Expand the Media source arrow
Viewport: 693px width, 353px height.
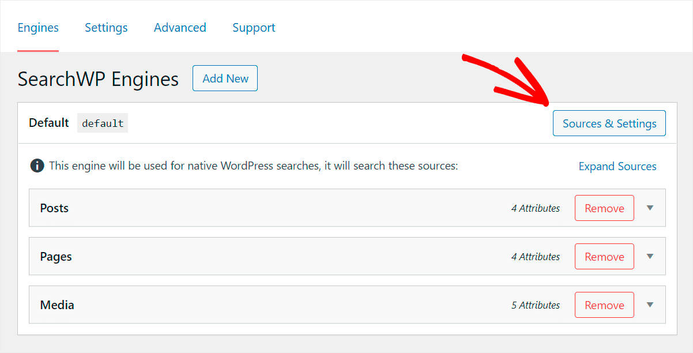pyautogui.click(x=650, y=305)
